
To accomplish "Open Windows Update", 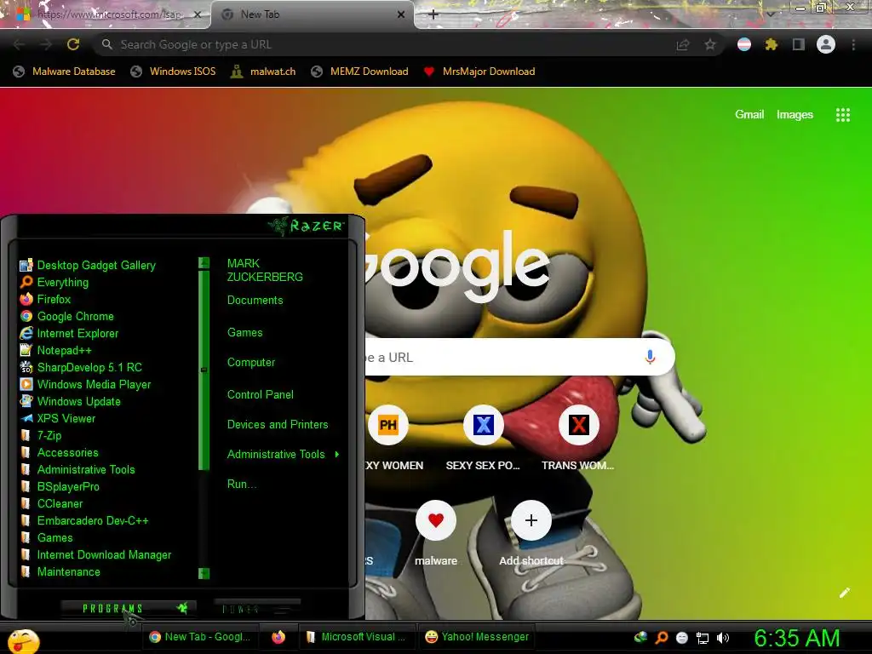I will coord(70,402).
